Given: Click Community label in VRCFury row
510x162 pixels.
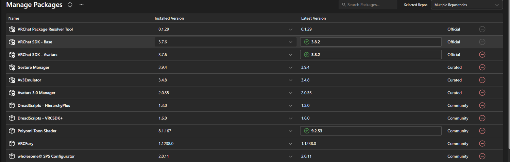Looking at the screenshot, I should tap(458, 144).
